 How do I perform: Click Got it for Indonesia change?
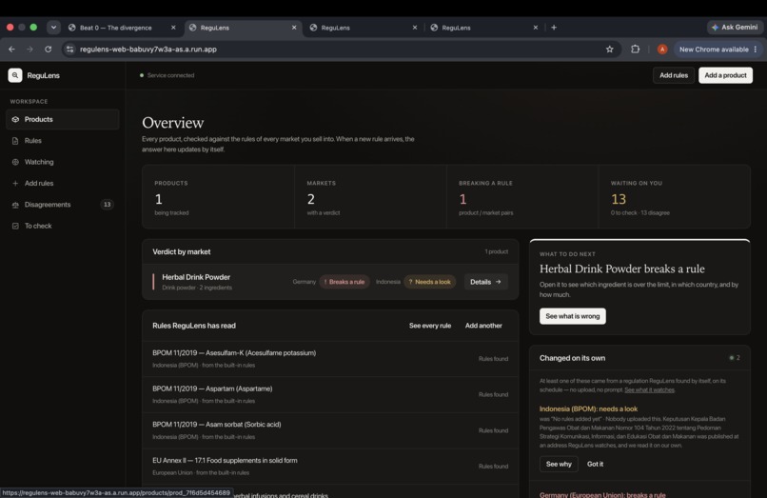595,465
